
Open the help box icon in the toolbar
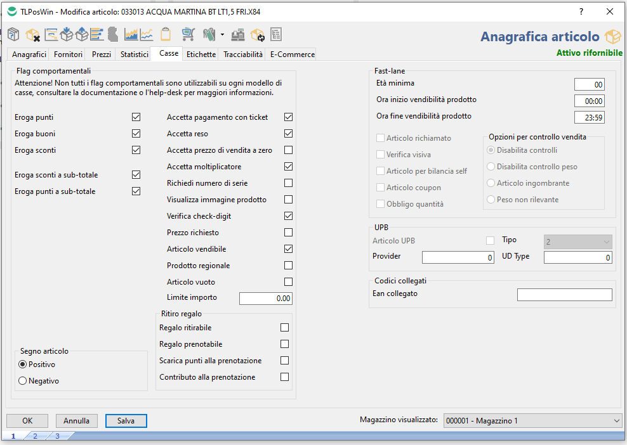click(13, 34)
